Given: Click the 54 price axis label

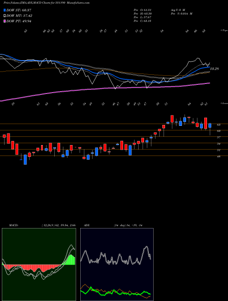Looking at the screenshot, I should (x=218, y=144).
